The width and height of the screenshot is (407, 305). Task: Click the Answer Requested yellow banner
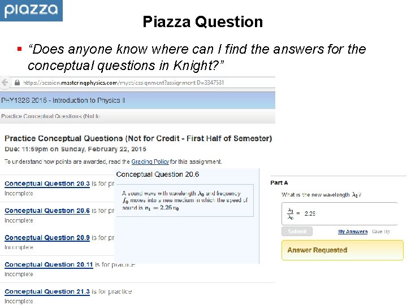click(343, 250)
